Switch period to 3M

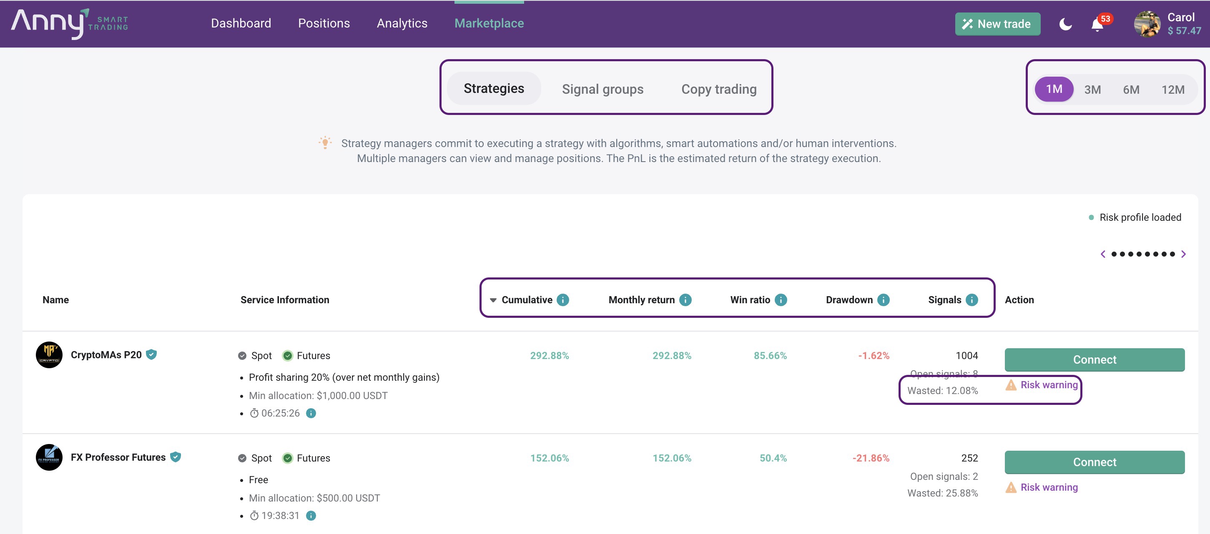[x=1092, y=90]
